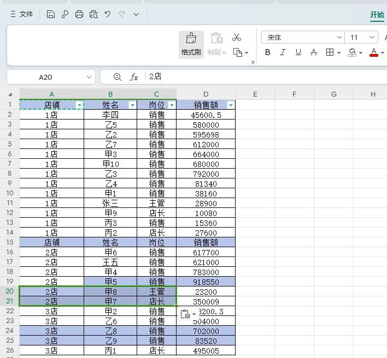Click the Print icon
Image resolution: width=387 pixels, height=358 pixels.
point(79,15)
